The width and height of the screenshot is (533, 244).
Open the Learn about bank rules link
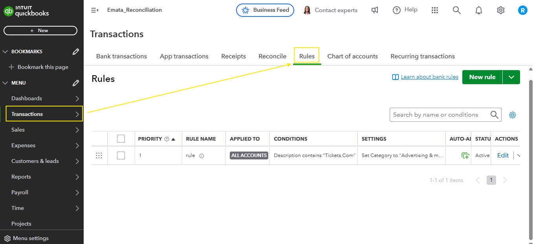(429, 77)
